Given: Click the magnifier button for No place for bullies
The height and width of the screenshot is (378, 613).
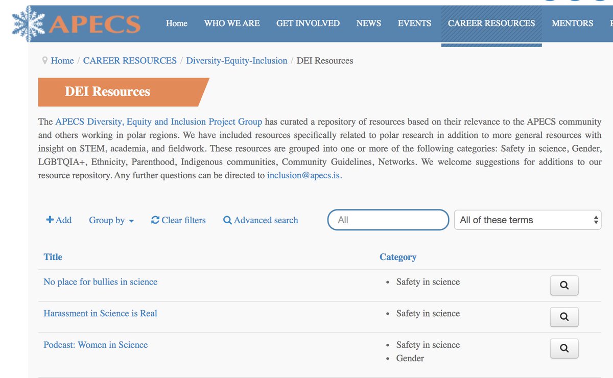Looking at the screenshot, I should 564,286.
